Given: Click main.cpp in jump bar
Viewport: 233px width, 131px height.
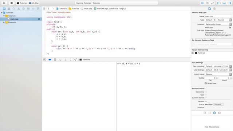Looking at the screenshot, I should pyautogui.click(x=87, y=9).
